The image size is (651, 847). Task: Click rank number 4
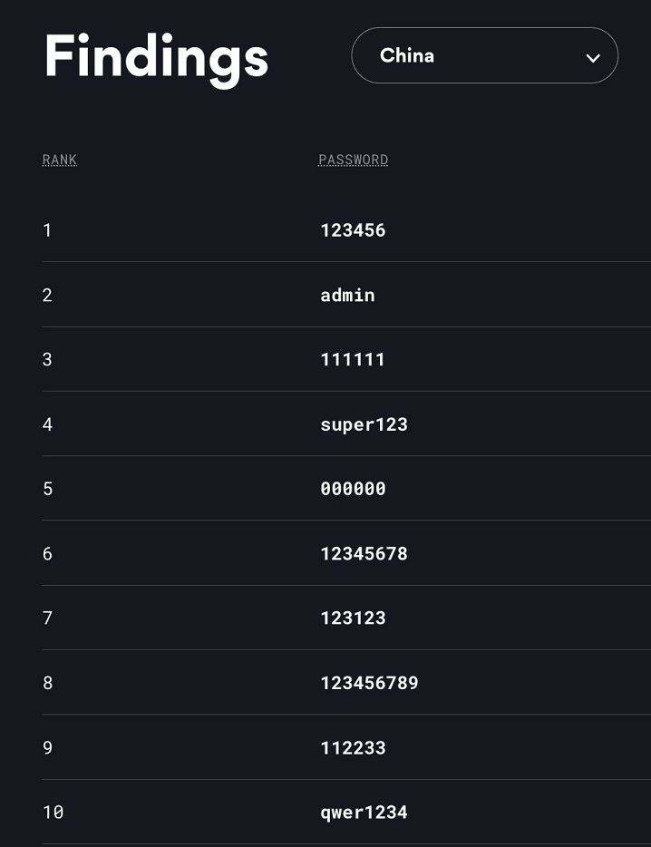point(47,424)
